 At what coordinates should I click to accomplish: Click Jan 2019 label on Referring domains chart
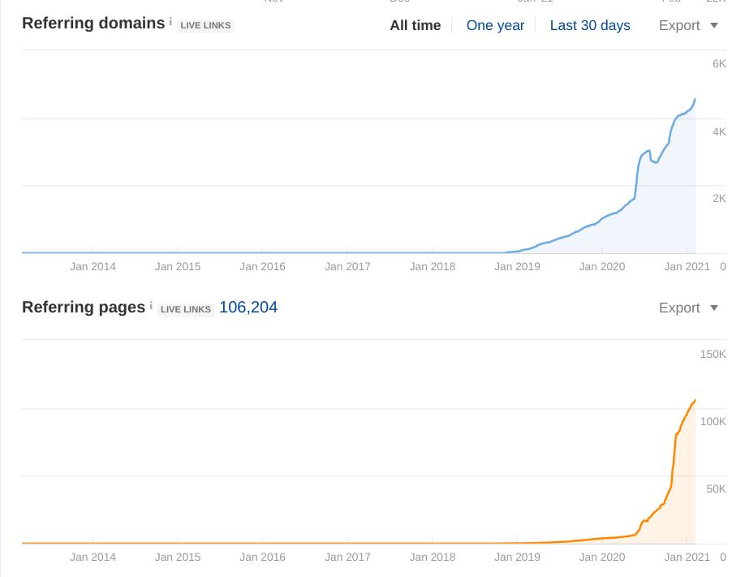click(x=517, y=267)
